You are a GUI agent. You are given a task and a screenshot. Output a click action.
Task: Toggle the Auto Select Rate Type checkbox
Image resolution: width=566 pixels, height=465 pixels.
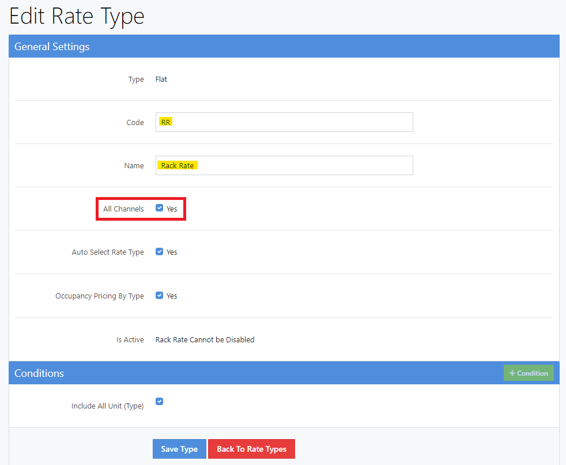click(160, 252)
